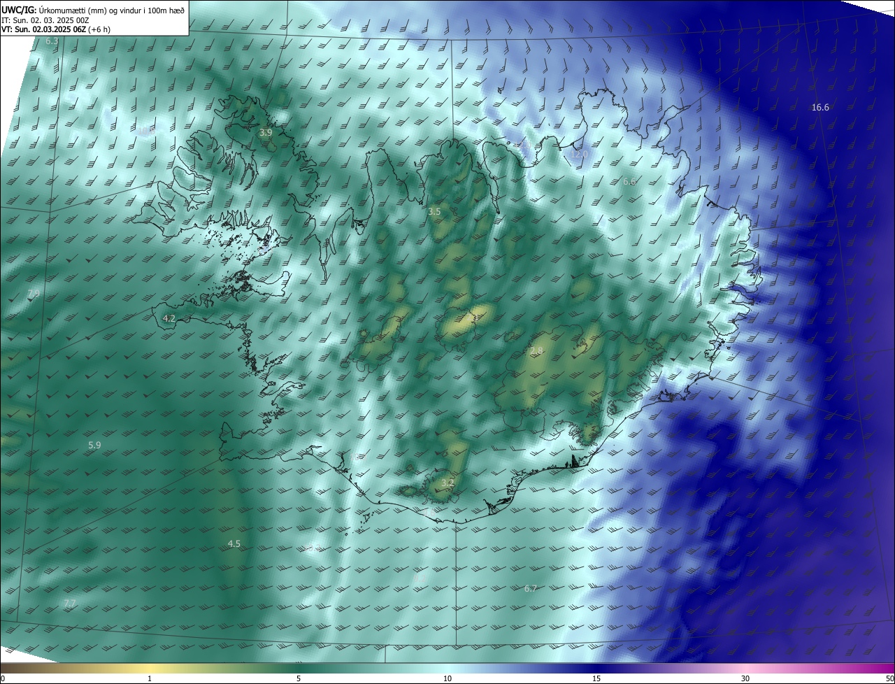895x684 pixels.
Task: Click the 1 label on the color scale
Action: 150,678
